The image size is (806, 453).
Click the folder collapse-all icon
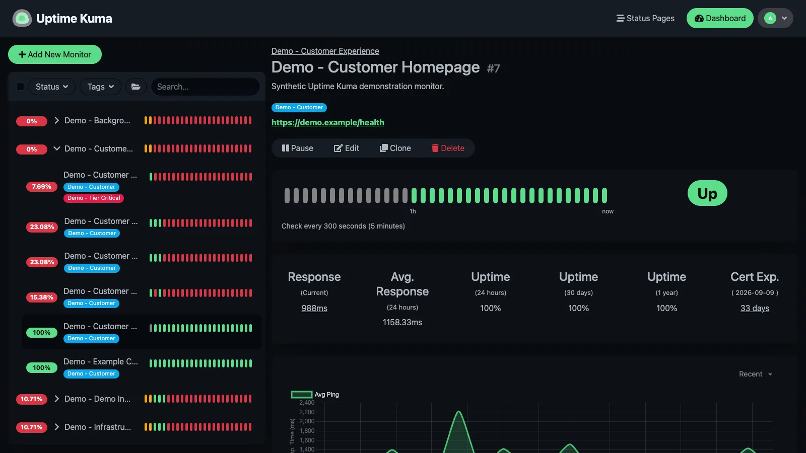(x=136, y=87)
